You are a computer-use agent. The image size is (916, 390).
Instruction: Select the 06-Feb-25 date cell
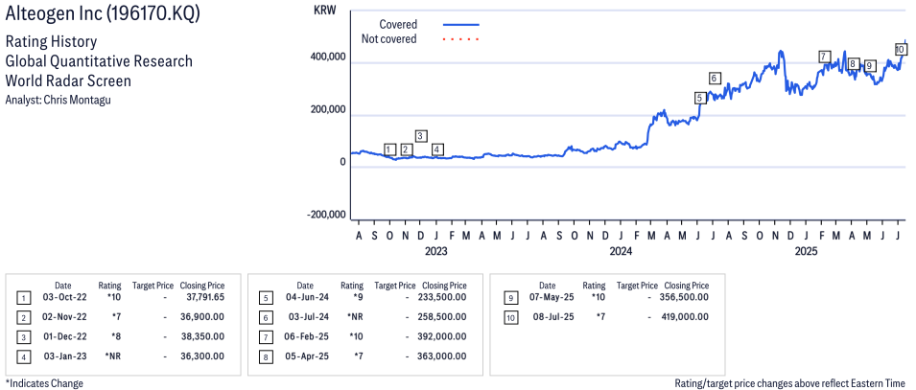(305, 336)
